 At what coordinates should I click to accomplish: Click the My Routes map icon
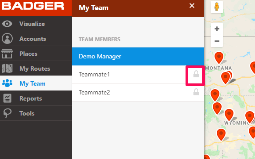[x=7, y=69]
